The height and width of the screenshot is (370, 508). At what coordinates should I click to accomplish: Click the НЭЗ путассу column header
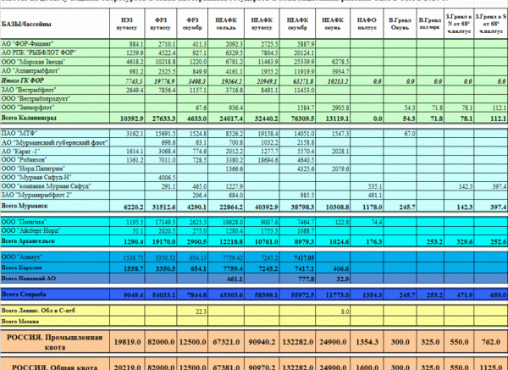127,24
